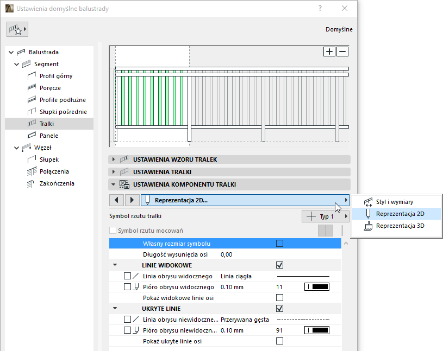Click the Domyślne button
Viewport: 443px width, 351px height.
[339, 29]
